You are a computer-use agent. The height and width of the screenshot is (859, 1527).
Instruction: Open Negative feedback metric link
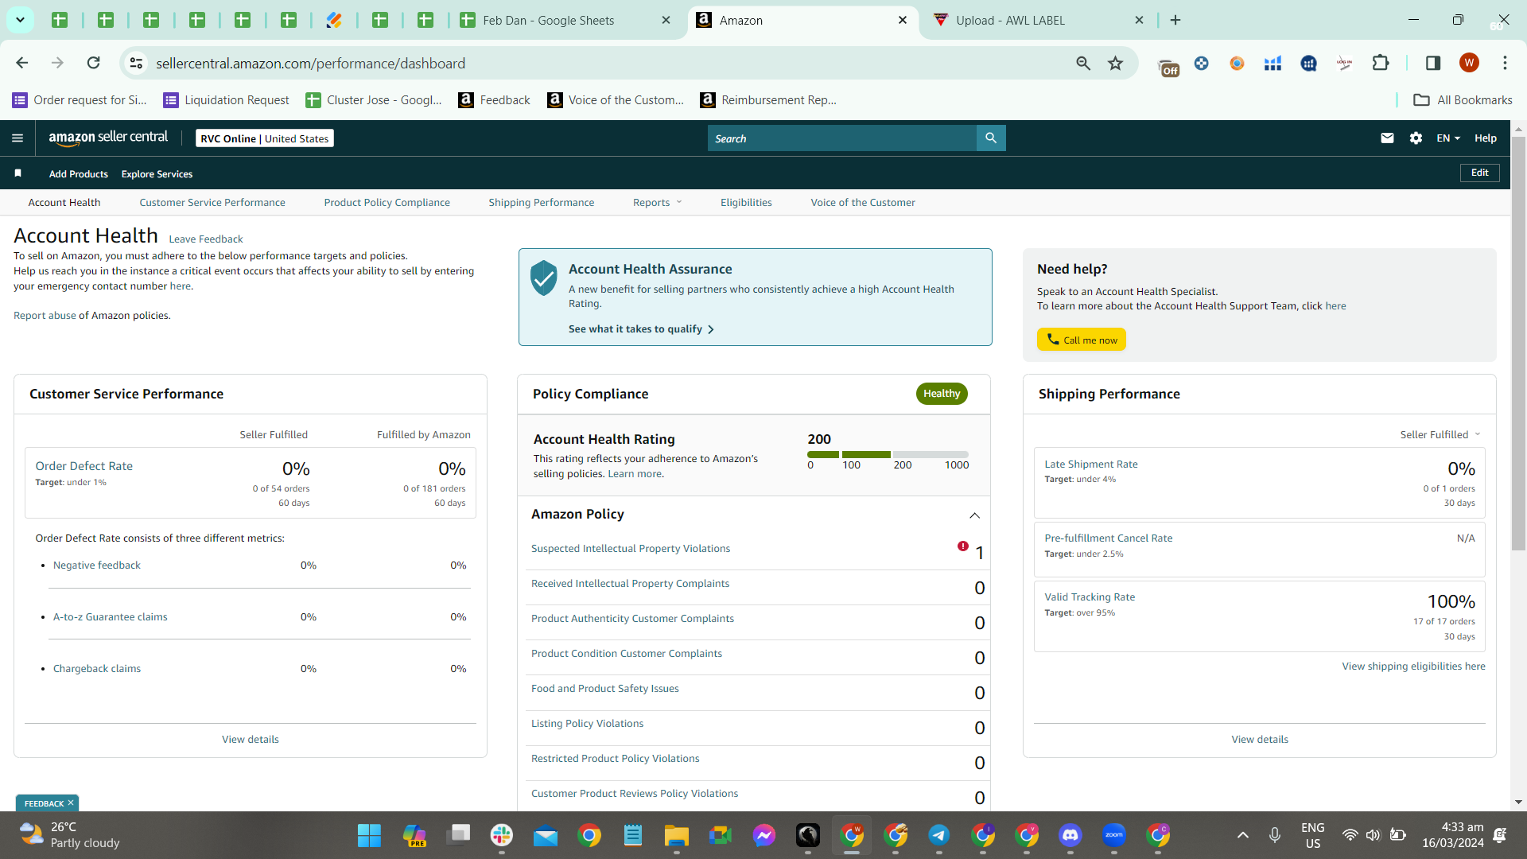97,566
